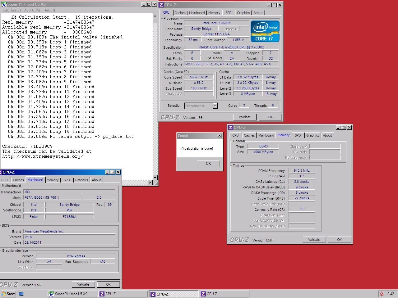Click the memory Size 4096 MBytes field
Viewport: 398px width, 298px height.
263,152
